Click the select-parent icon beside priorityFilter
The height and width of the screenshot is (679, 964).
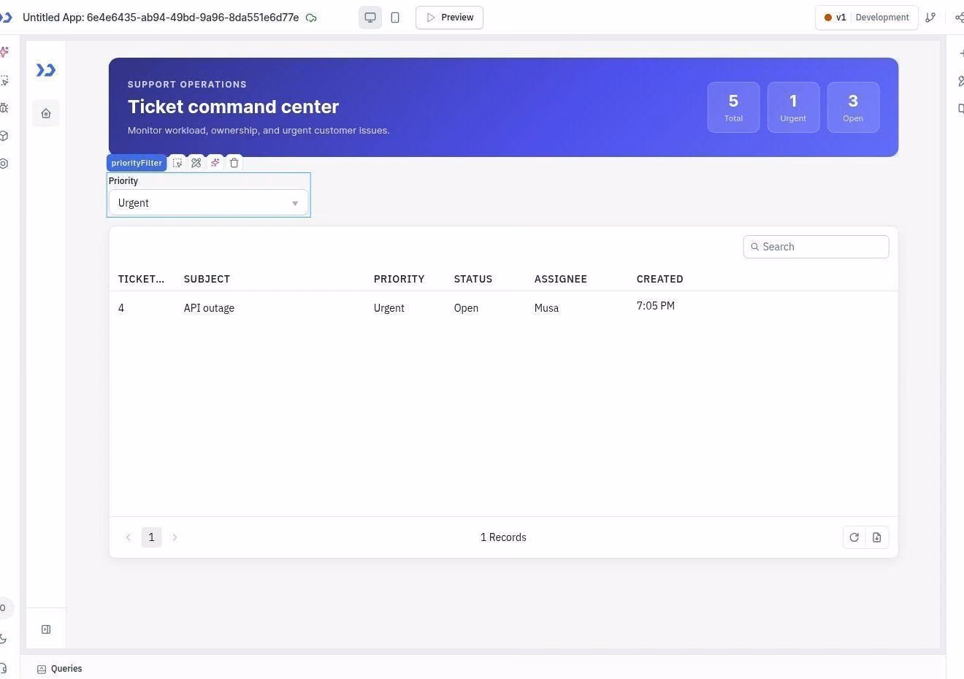point(177,163)
